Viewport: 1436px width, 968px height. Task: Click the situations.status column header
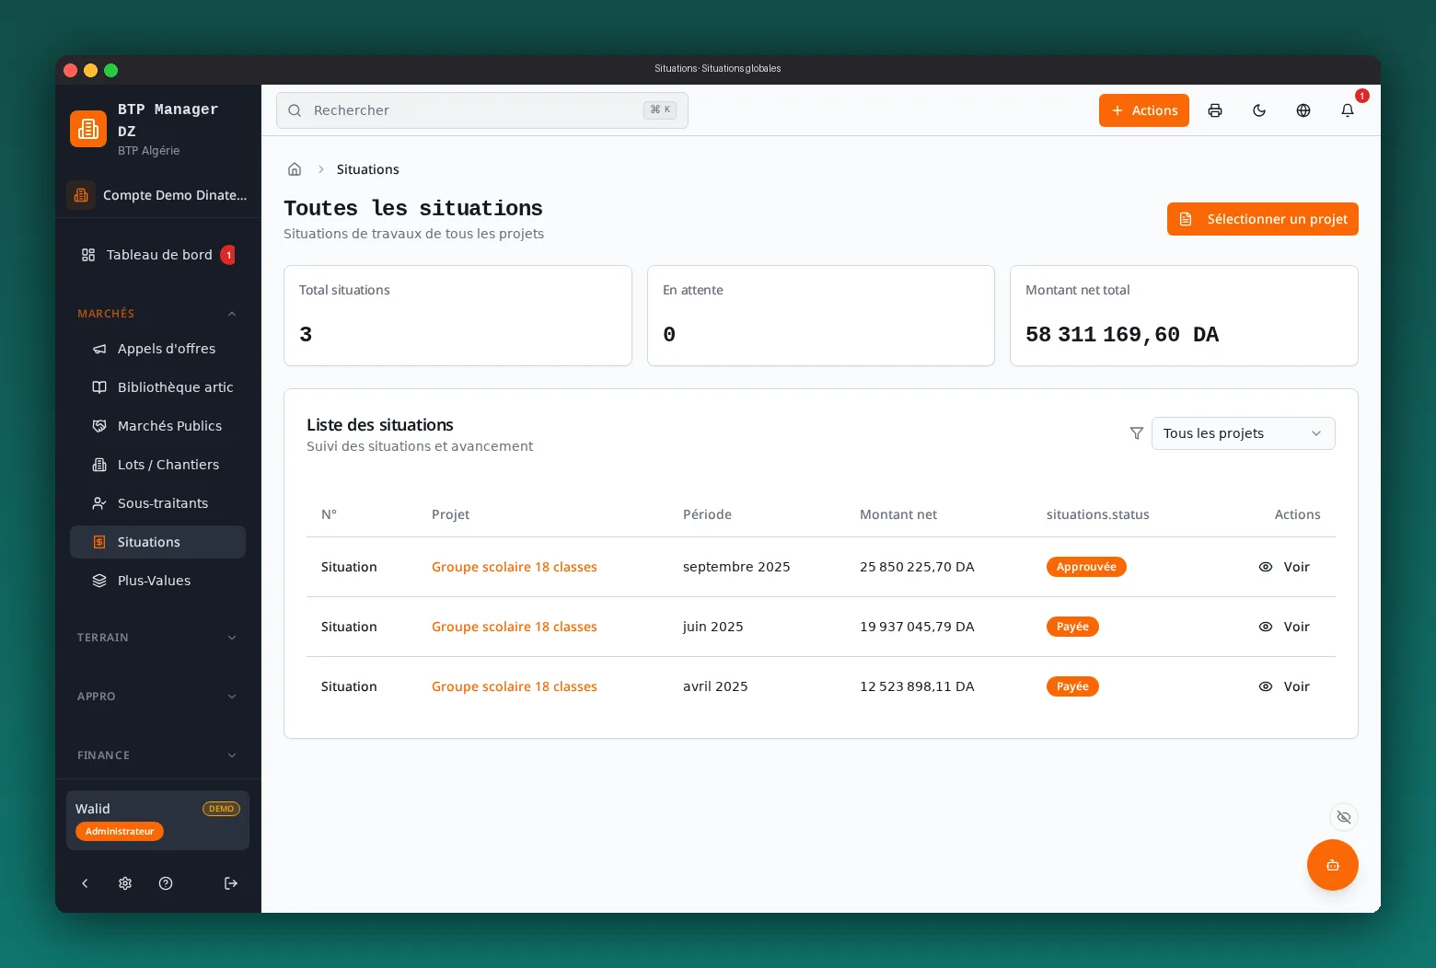[x=1097, y=514]
